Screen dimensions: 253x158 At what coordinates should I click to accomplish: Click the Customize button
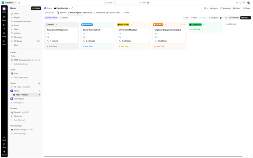click(234, 18)
